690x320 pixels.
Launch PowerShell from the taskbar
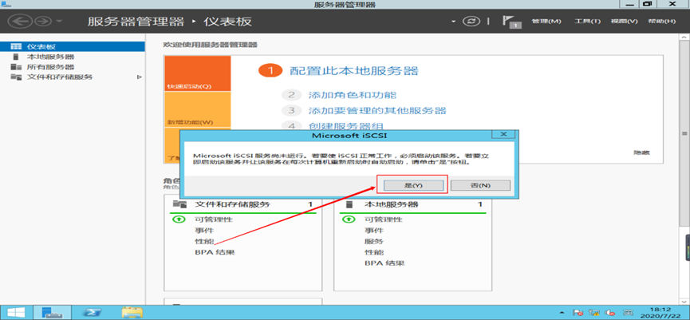[93, 313]
